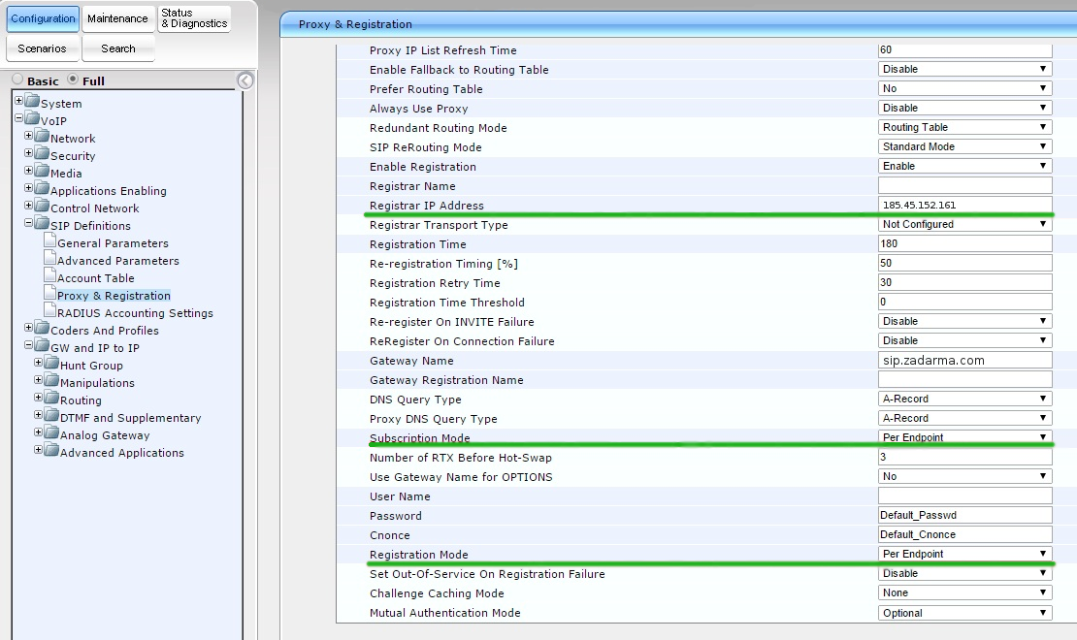This screenshot has height=640, width=1077.
Task: Open the Subscription Mode dropdown
Action: pos(964,437)
